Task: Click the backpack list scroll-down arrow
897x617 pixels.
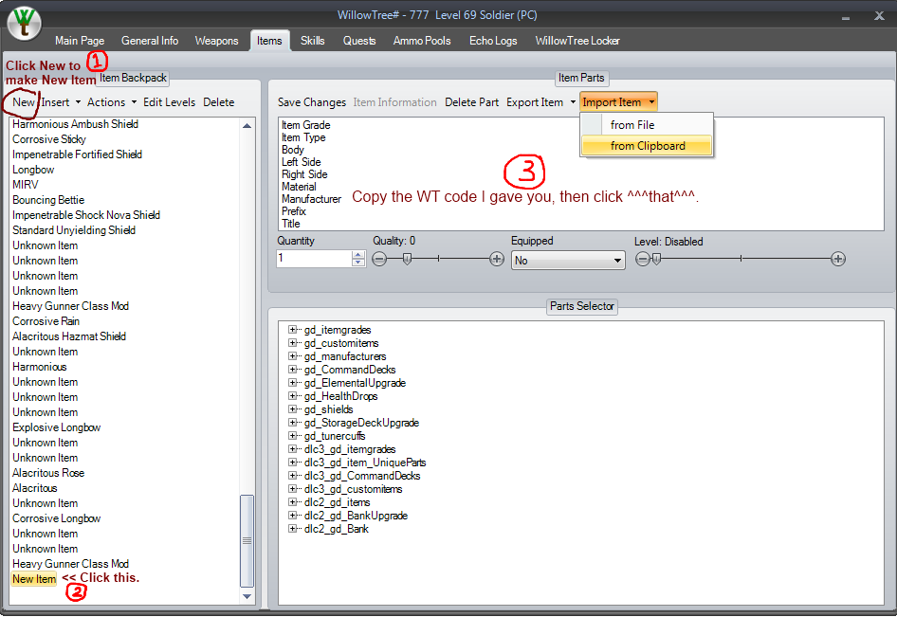Action: [x=247, y=597]
